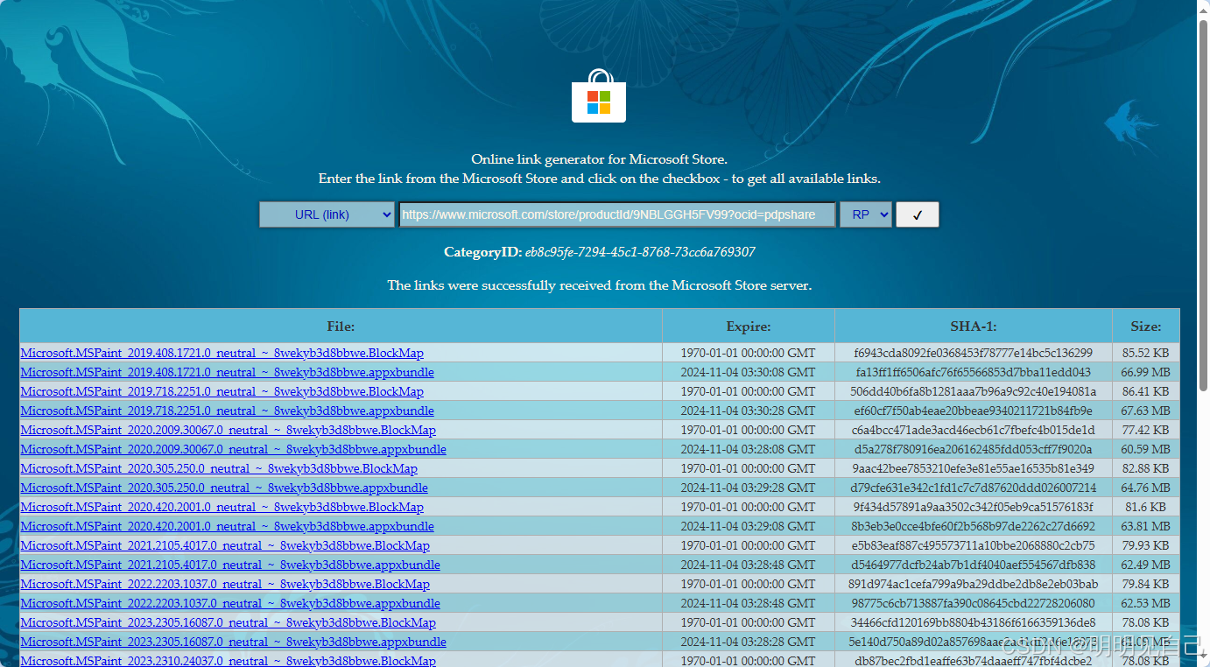Click the checkmark submit button
Viewport: 1210px width, 667px height.
[x=918, y=214]
